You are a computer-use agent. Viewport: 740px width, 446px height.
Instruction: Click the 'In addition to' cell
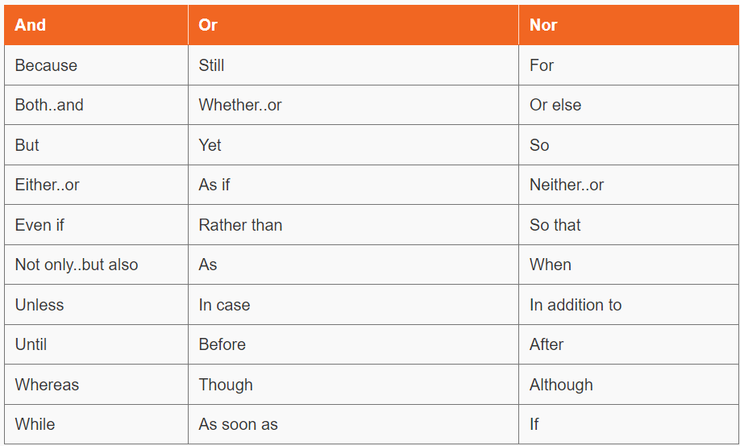pyautogui.click(x=629, y=304)
